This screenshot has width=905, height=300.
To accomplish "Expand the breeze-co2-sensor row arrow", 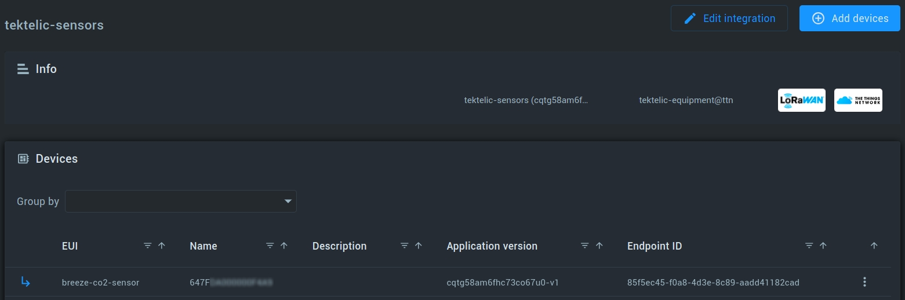I will click(25, 282).
